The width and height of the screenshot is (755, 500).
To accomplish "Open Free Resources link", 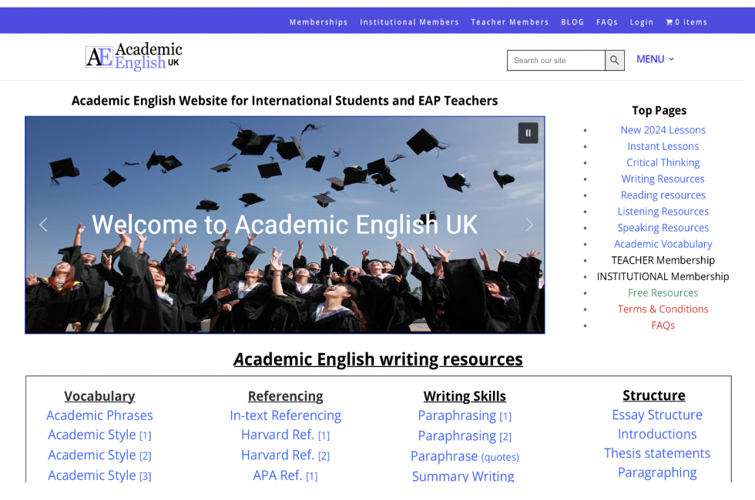I will 663,293.
